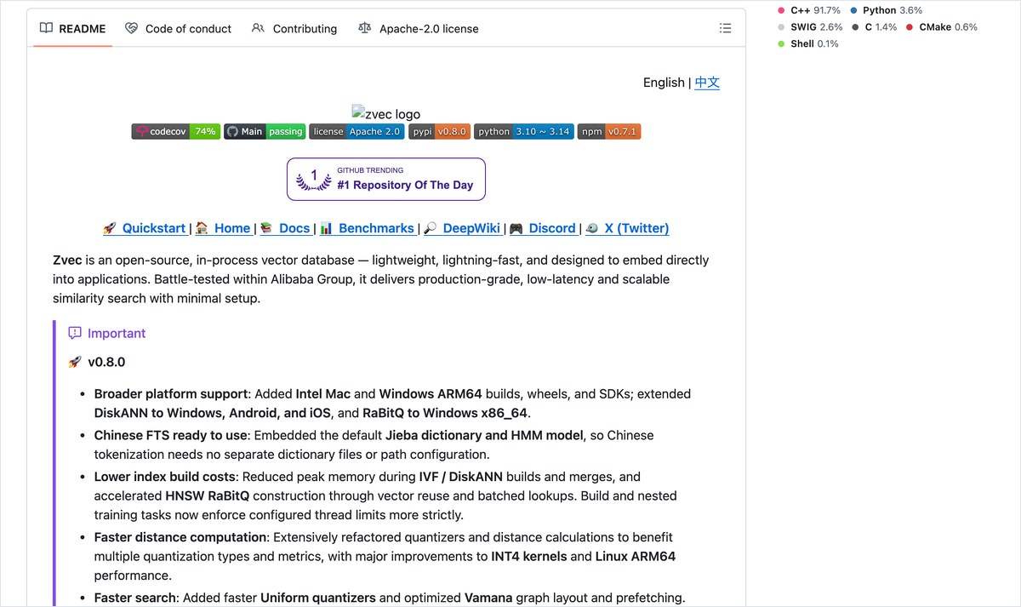1021x607 pixels.
Task: Select the SWIG 2.6% language entry
Action: 810,27
